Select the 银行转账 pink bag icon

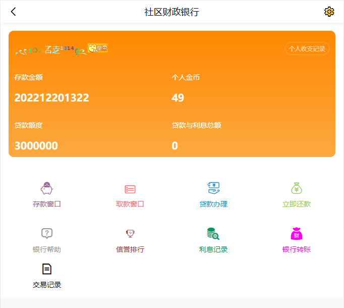pyautogui.click(x=297, y=234)
